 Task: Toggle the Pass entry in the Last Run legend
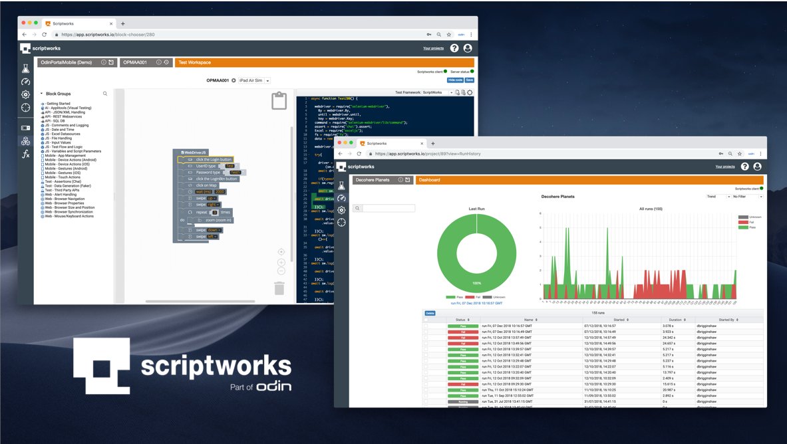pyautogui.click(x=454, y=297)
